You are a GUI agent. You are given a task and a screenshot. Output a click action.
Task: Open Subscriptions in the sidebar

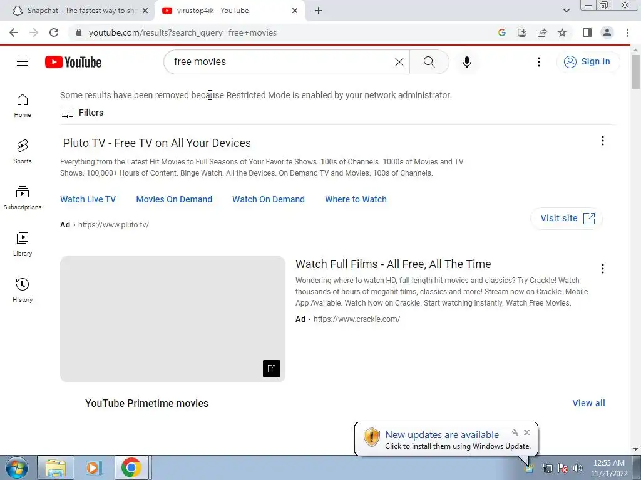tap(23, 198)
